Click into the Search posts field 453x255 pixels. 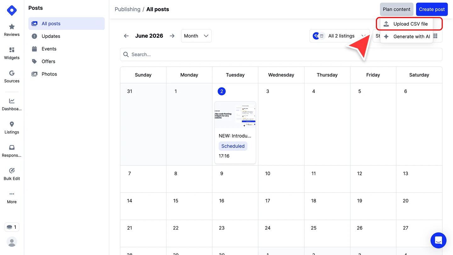coord(281,54)
